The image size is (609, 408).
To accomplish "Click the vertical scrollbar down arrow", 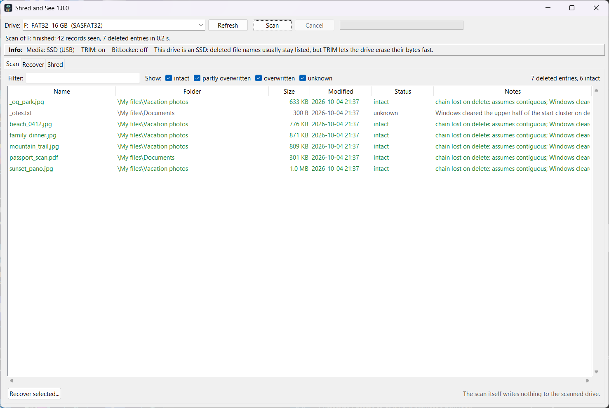I will tap(596, 372).
